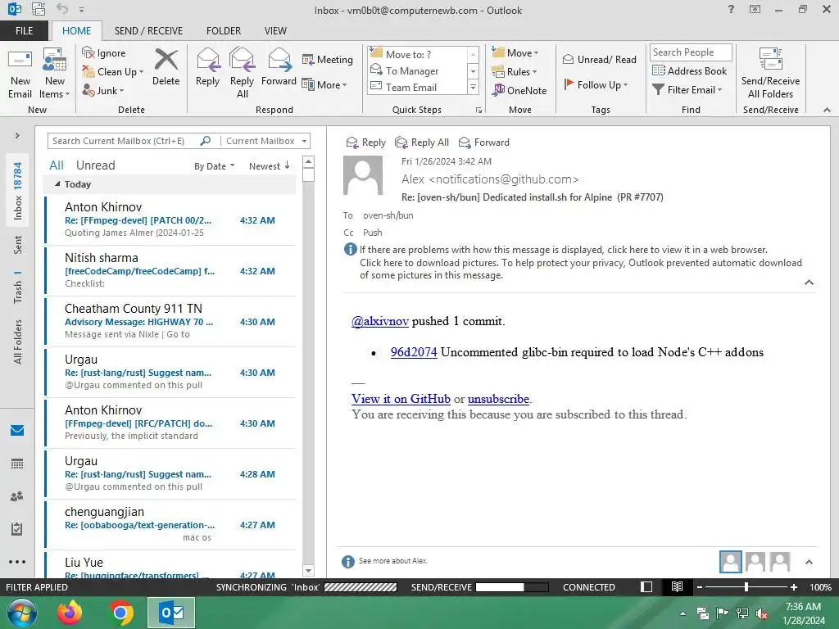
Task: Click the ribbon Reply All button
Action: pyautogui.click(x=242, y=73)
